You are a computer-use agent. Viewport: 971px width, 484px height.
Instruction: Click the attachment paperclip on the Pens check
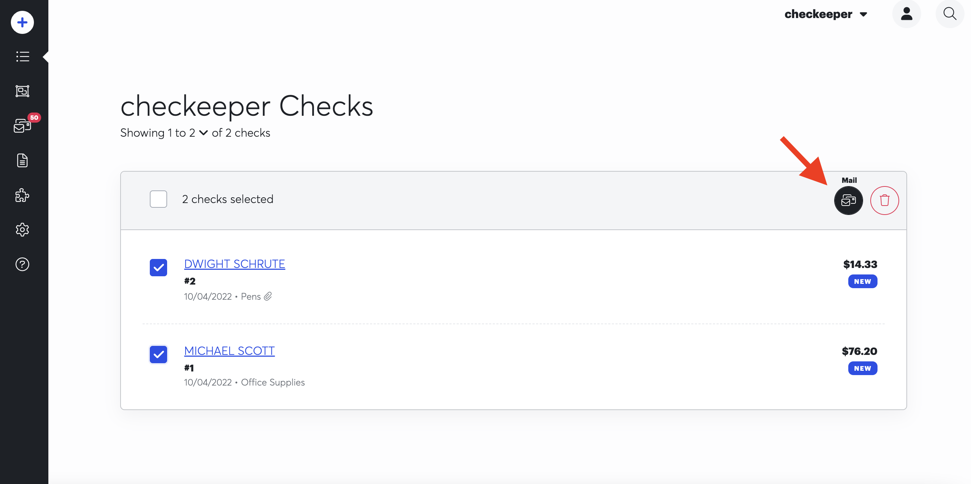click(269, 296)
